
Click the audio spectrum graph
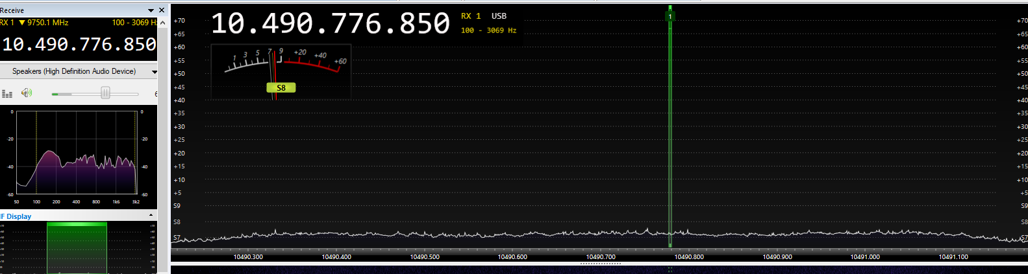pos(78,152)
